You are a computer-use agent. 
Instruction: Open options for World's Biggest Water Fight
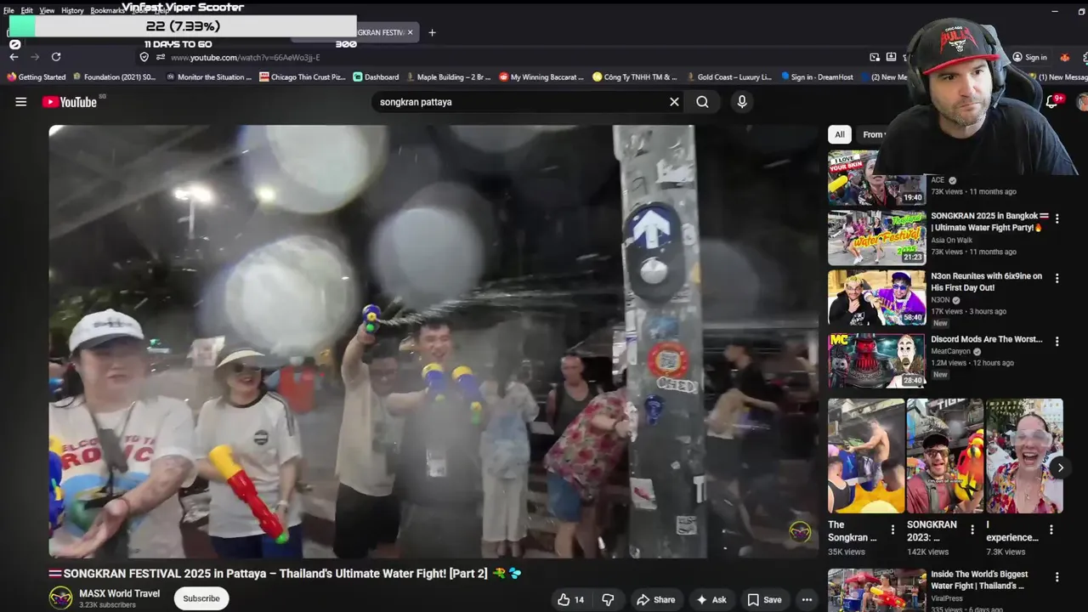tap(1057, 576)
